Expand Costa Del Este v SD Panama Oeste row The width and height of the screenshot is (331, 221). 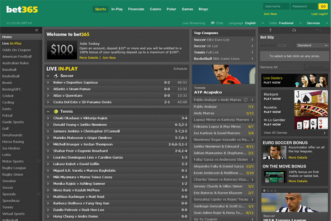coord(48,102)
